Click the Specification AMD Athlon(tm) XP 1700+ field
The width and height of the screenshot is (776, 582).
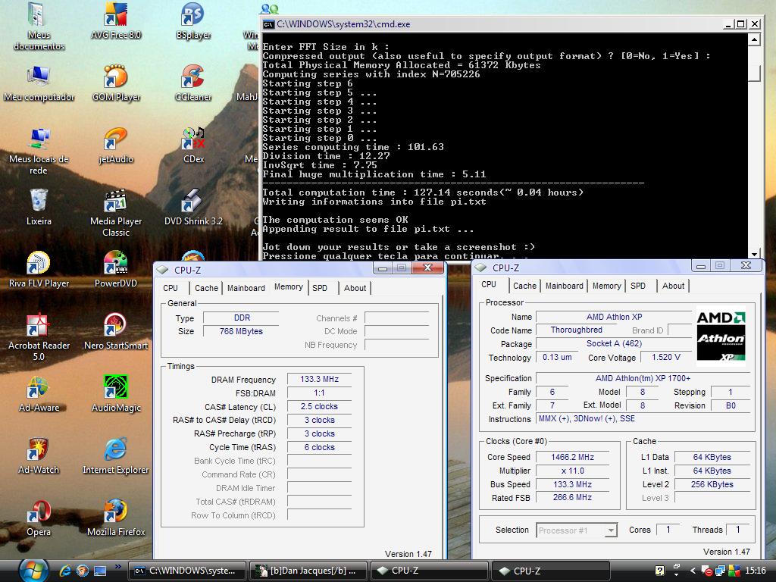(x=643, y=378)
